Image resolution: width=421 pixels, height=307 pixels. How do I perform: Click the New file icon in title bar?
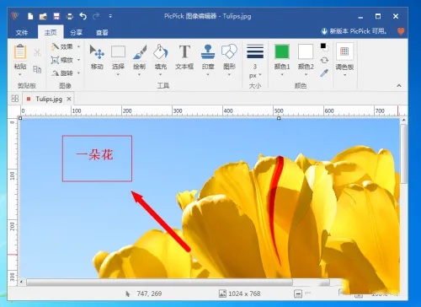coord(30,16)
